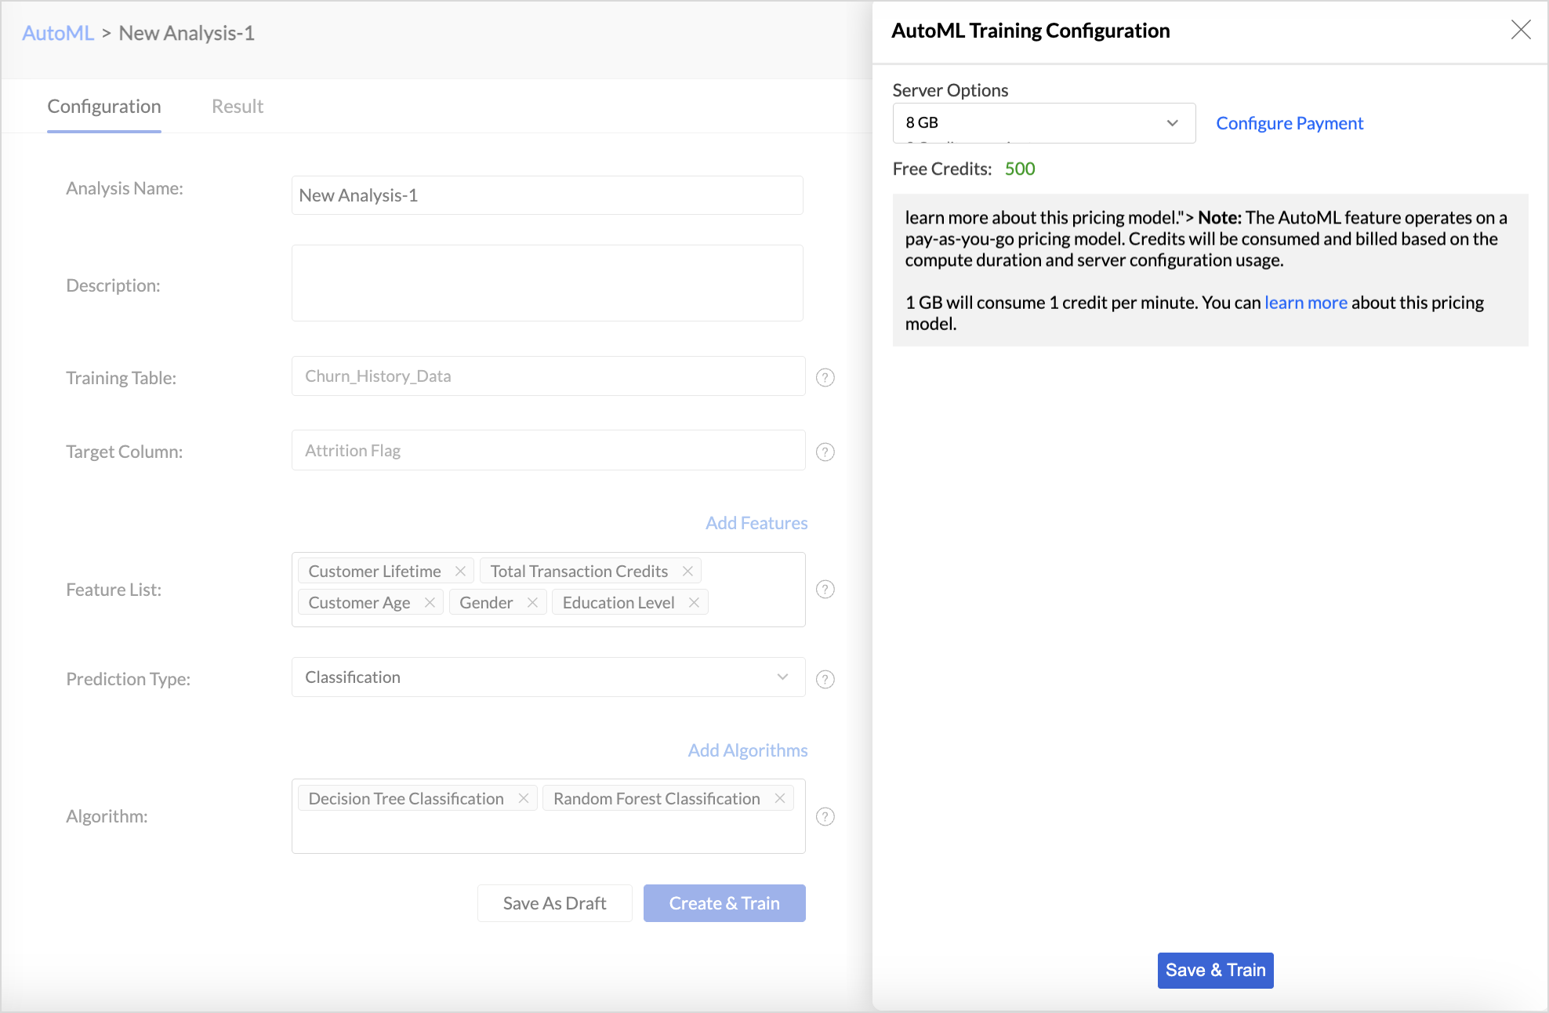Select the Configuration tab

click(104, 107)
